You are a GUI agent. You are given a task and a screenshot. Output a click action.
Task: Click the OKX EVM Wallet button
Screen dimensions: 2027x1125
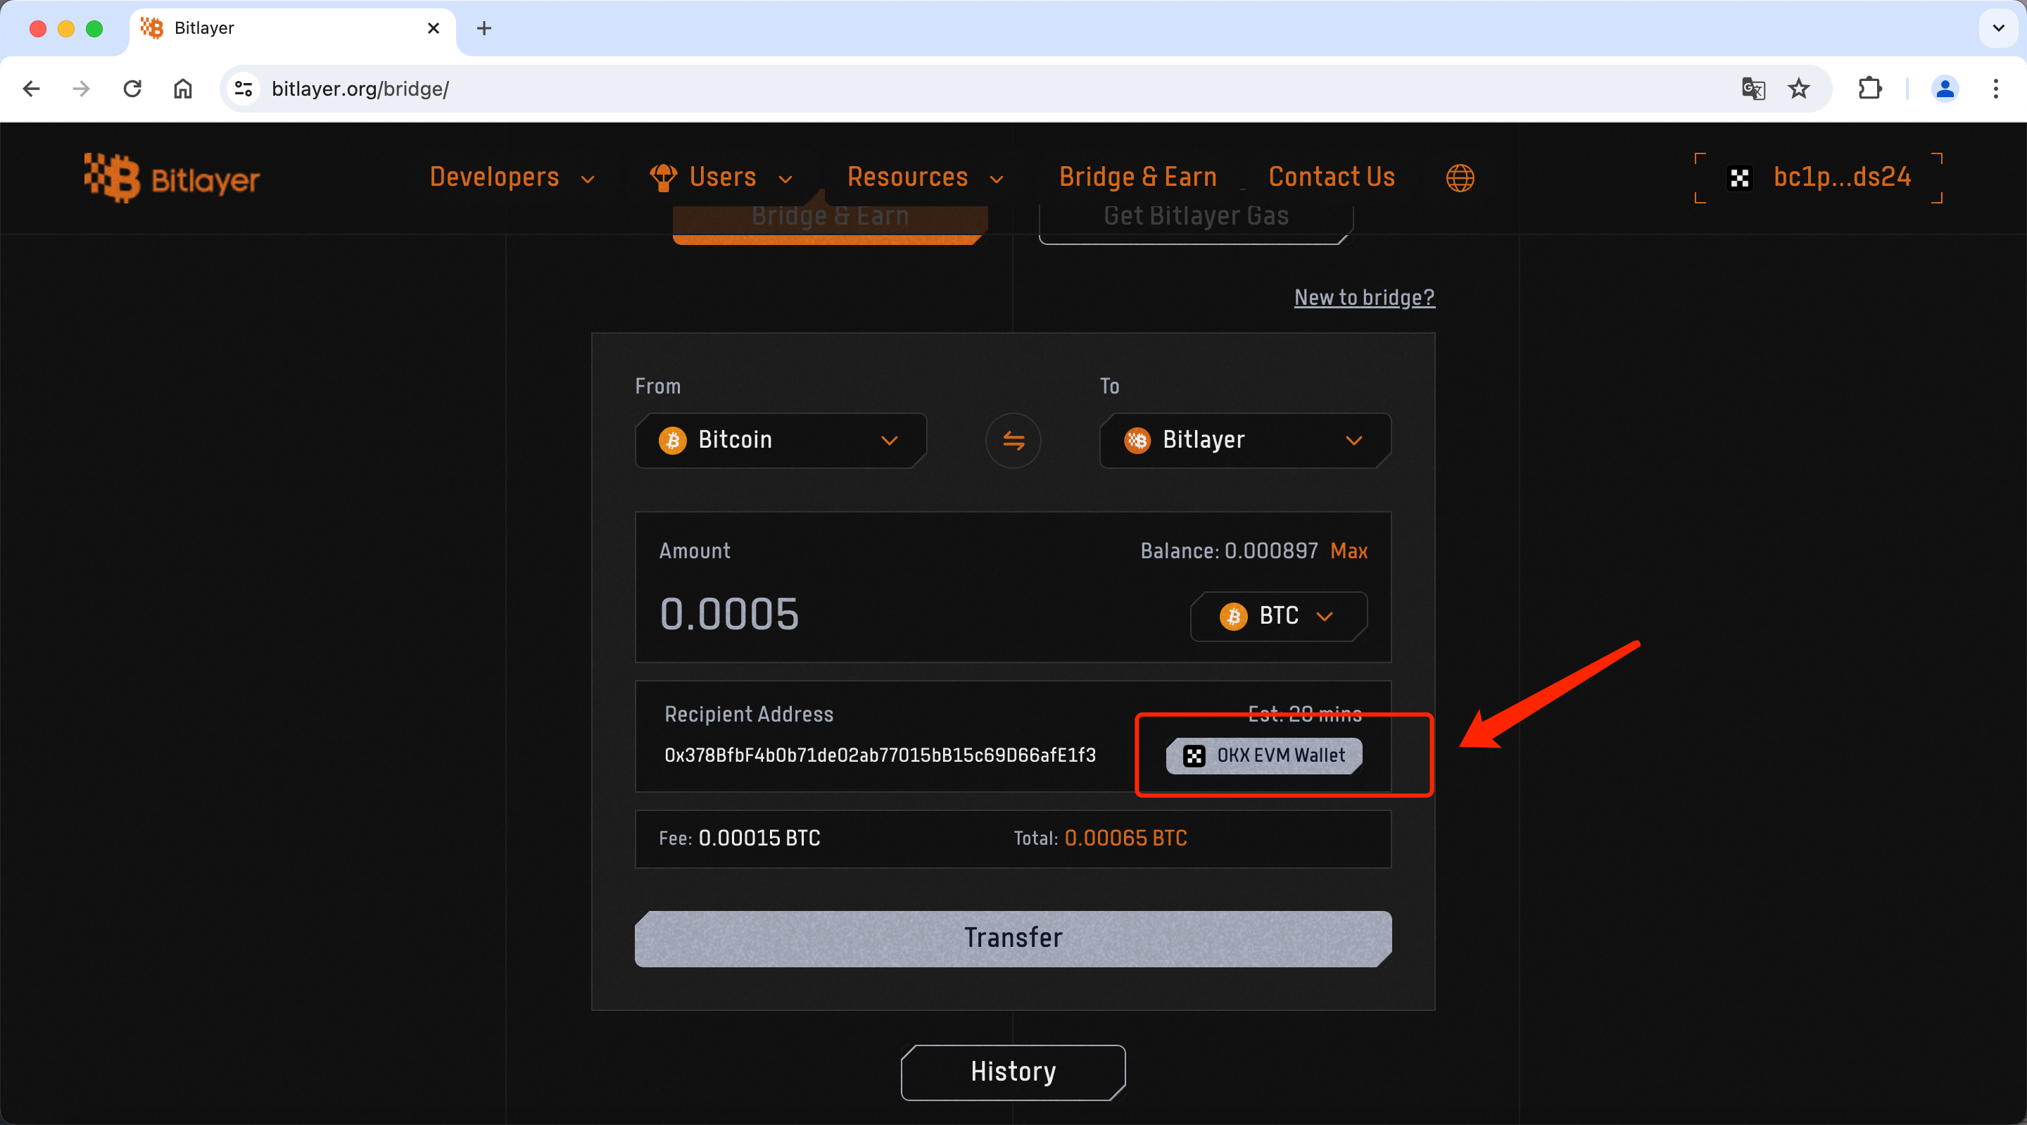point(1264,756)
